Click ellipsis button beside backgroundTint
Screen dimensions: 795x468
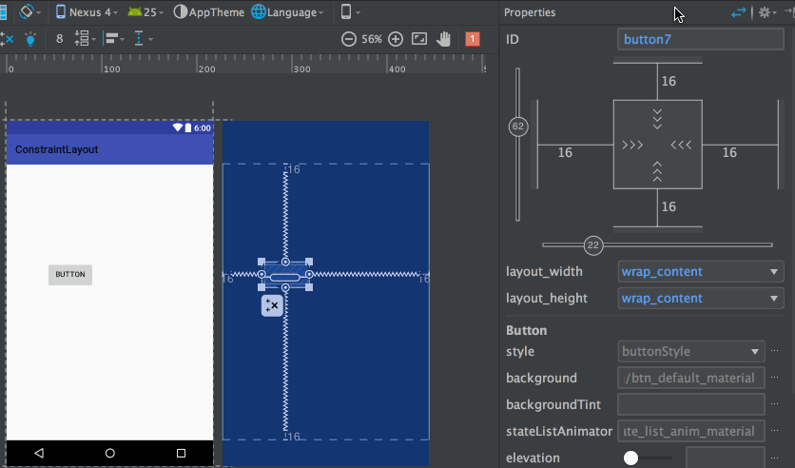pos(775,404)
